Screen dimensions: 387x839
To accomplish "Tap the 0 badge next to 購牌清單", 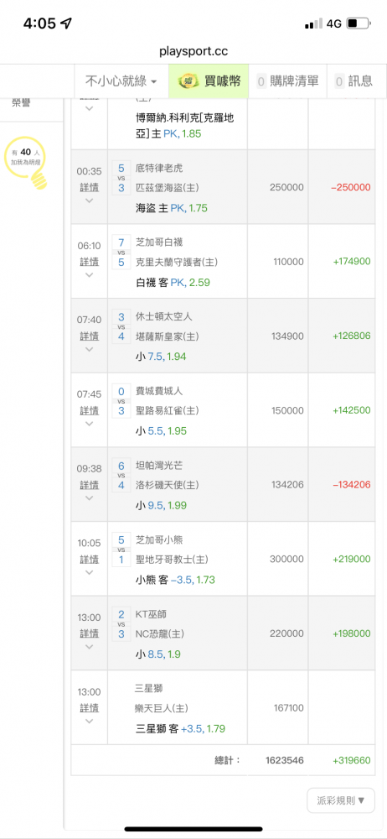I will 261,81.
